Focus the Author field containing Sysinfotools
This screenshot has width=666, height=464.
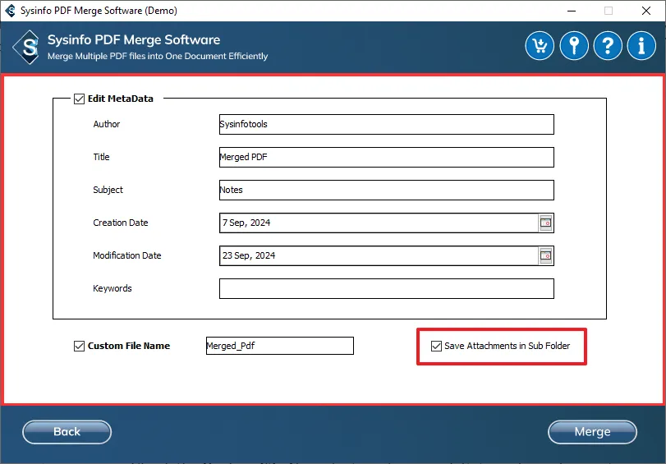click(x=387, y=125)
